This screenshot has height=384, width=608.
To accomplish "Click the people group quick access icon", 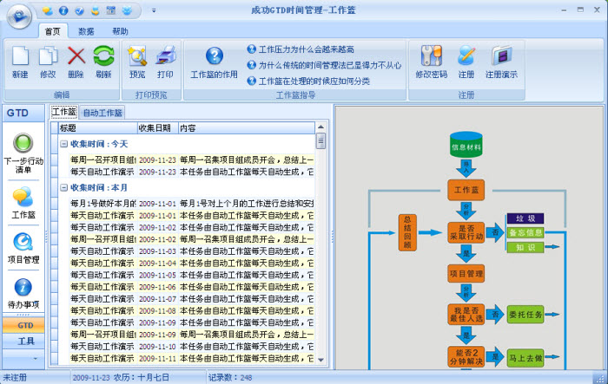I will pos(127,11).
